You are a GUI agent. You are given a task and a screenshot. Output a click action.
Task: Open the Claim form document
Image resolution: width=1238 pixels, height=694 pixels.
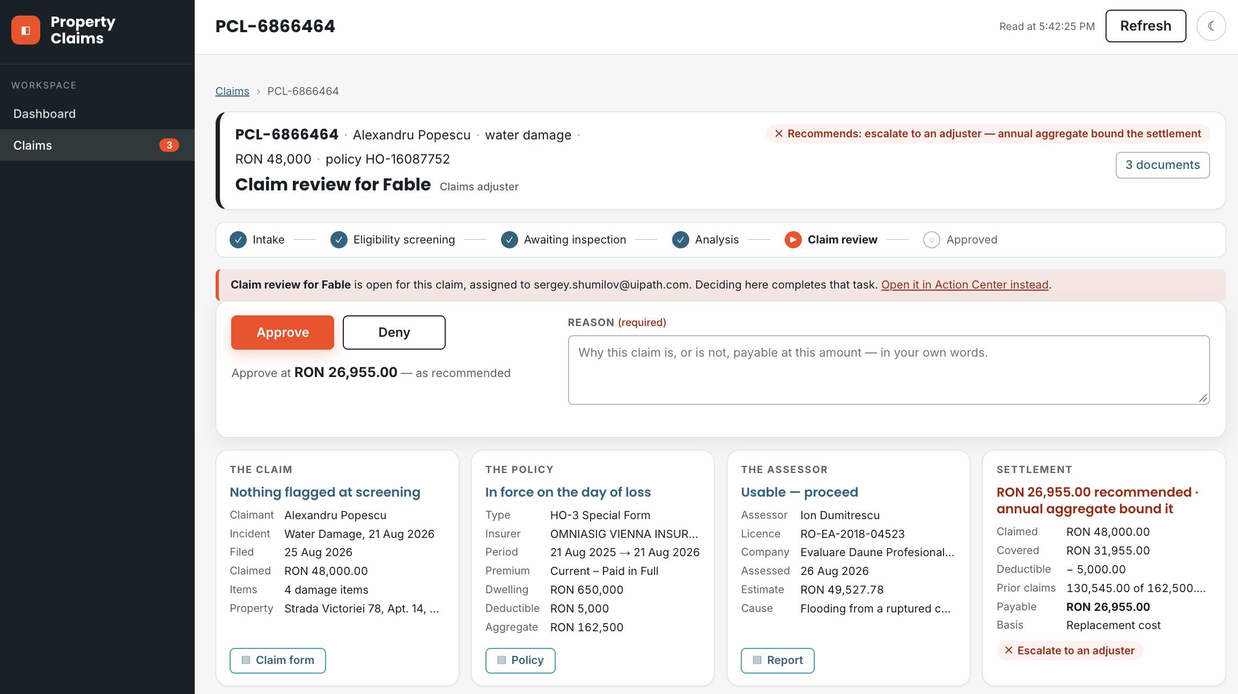coord(278,660)
